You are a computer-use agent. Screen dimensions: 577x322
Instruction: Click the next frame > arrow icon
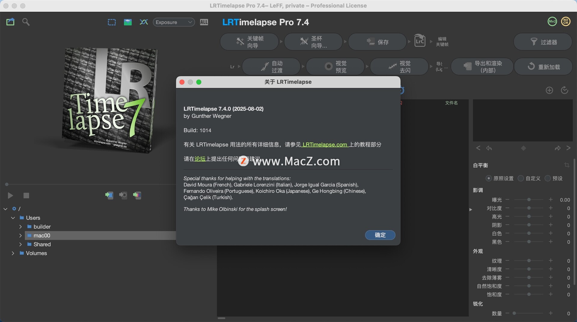click(x=568, y=148)
